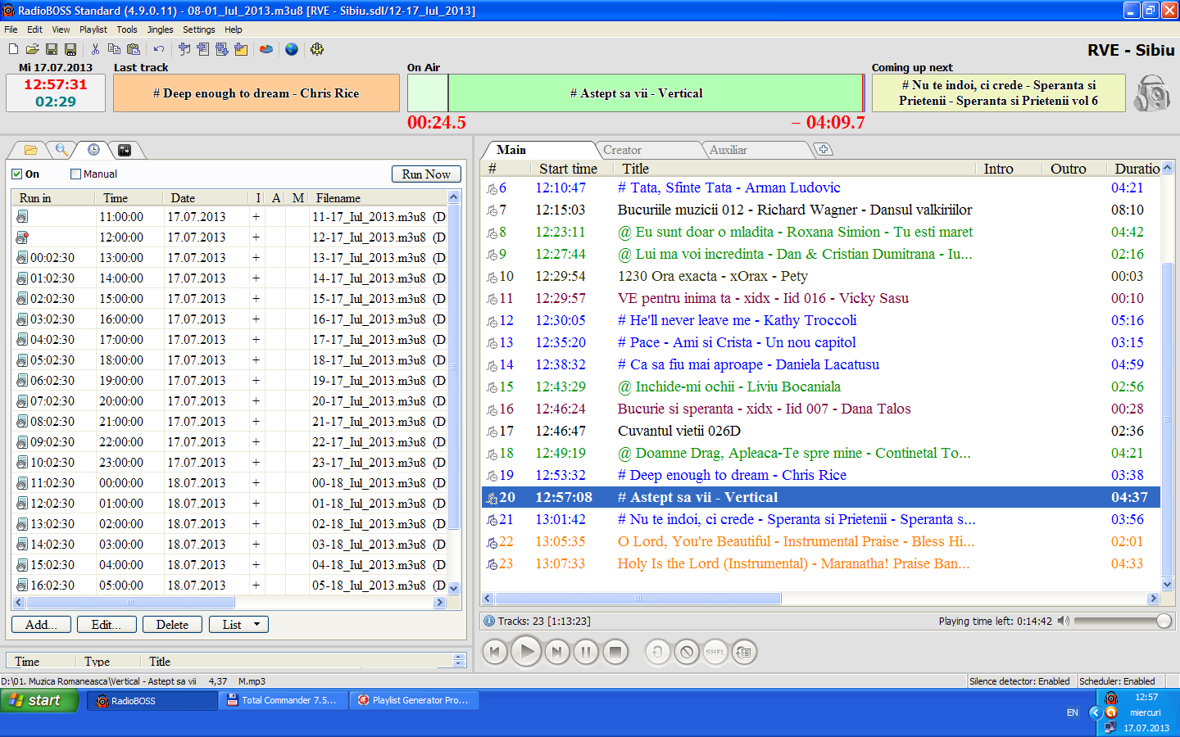The height and width of the screenshot is (737, 1180).
Task: Add a folder with the folder-plus icon
Action: pos(241,50)
